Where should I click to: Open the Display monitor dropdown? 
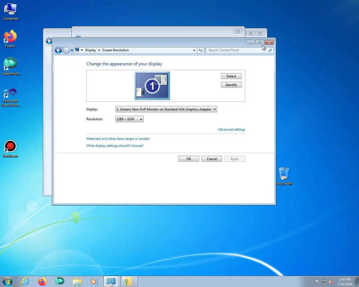166,109
